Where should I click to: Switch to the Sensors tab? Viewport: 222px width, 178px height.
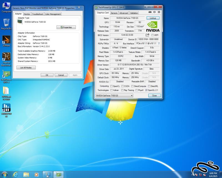click(114, 13)
